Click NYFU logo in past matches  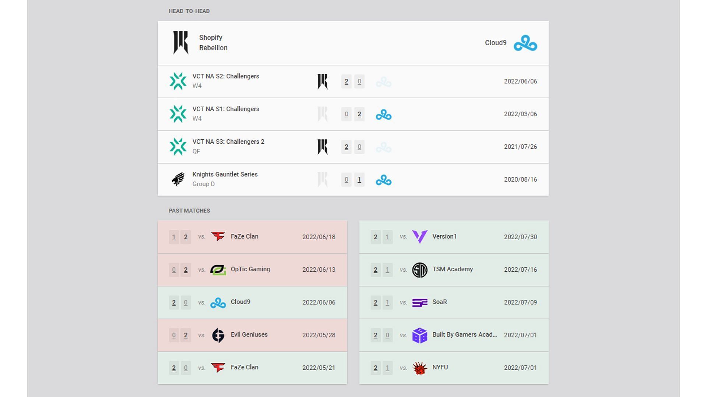click(x=420, y=368)
